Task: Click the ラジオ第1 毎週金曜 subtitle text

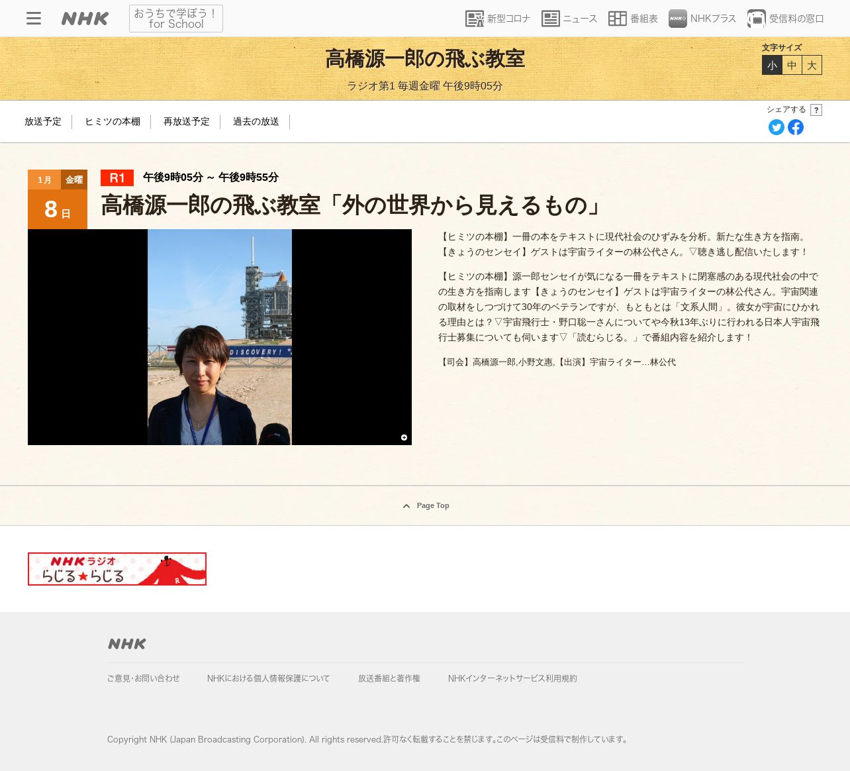Action: (x=425, y=86)
